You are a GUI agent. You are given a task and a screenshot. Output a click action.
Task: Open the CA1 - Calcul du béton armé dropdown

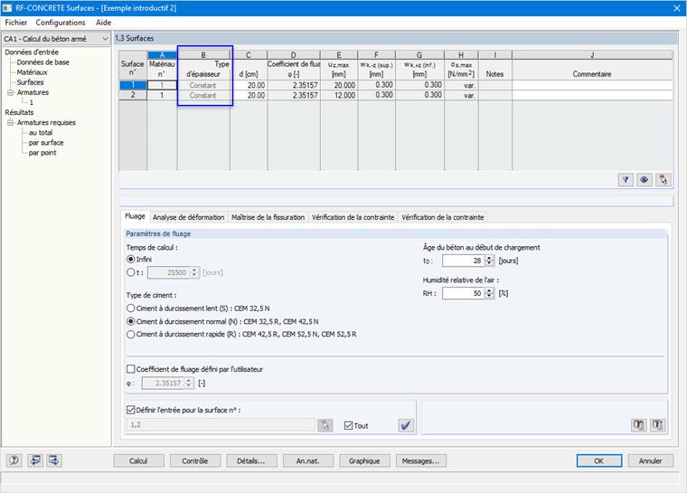click(x=56, y=39)
